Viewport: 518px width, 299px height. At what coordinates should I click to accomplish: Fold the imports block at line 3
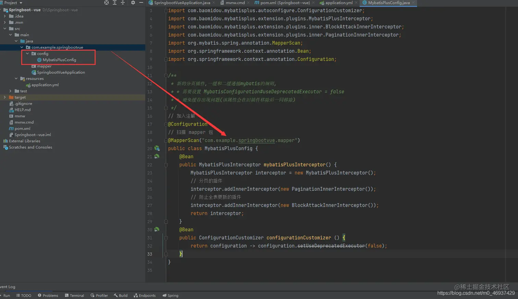point(166,11)
